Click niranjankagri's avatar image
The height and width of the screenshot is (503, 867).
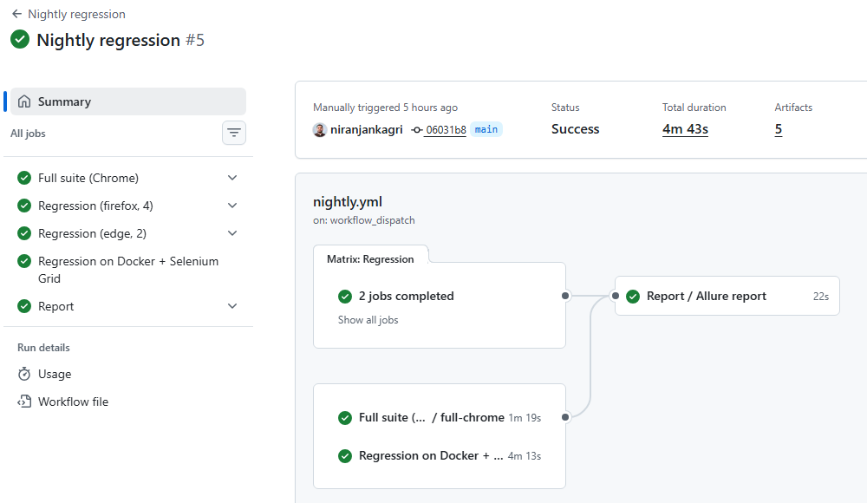coord(320,129)
